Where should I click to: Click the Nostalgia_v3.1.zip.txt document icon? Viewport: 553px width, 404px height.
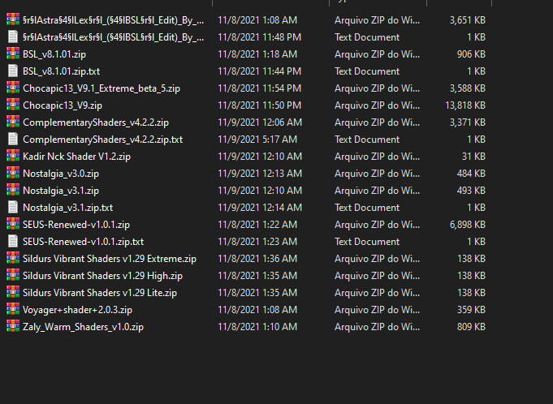point(13,207)
